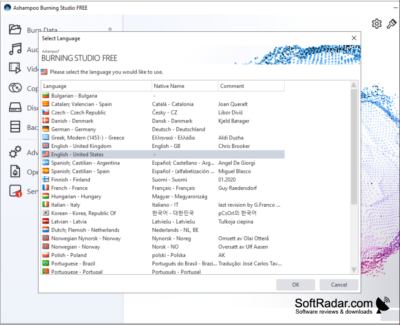Viewport: 400px width, 325px height.
Task: Click comment Oversatt av Ulf Aasen
Action: [243, 247]
